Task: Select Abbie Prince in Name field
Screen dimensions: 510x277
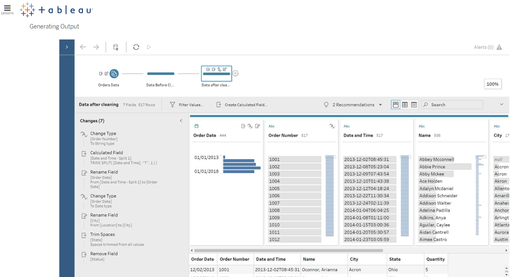Action: point(445,167)
